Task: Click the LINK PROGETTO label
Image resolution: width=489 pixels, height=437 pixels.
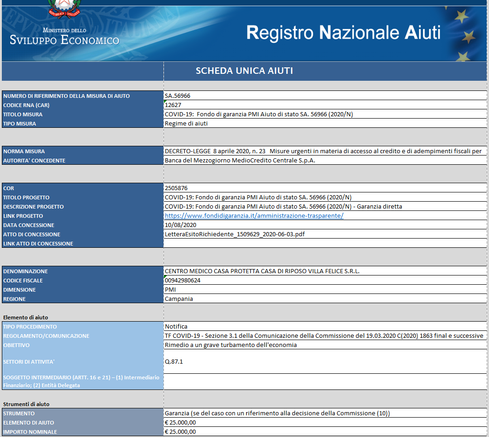Action: 83,216
